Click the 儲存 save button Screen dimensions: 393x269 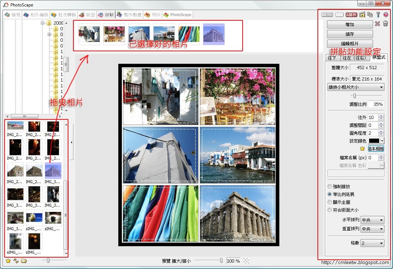pos(350,34)
